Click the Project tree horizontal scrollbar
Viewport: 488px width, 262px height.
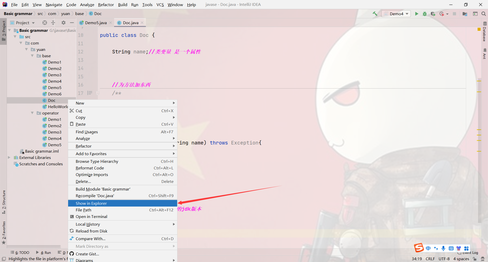[34, 246]
